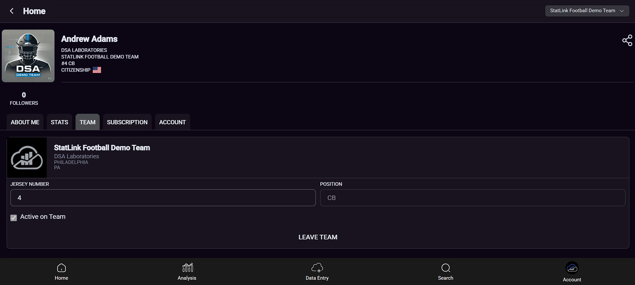This screenshot has width=635, height=285.
Task: Open the Position CB dropdown field
Action: point(473,198)
